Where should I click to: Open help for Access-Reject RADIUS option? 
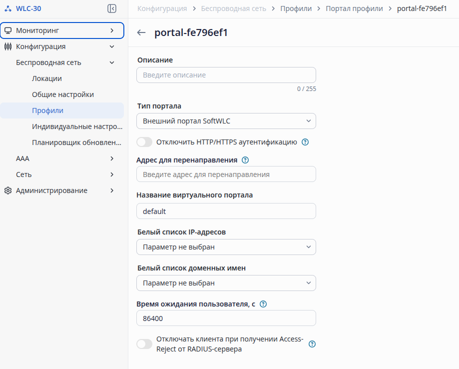312,344
